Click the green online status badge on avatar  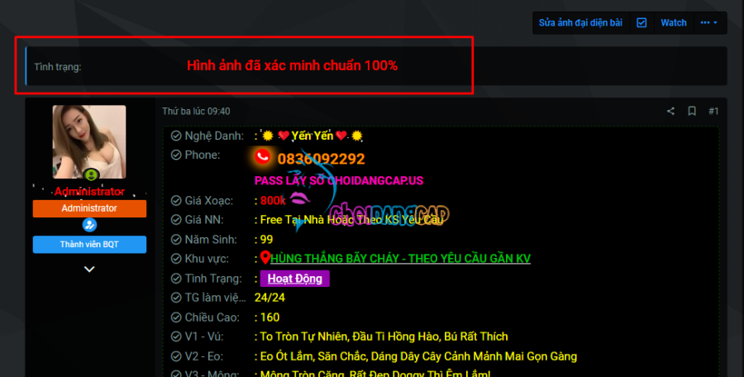click(91, 174)
